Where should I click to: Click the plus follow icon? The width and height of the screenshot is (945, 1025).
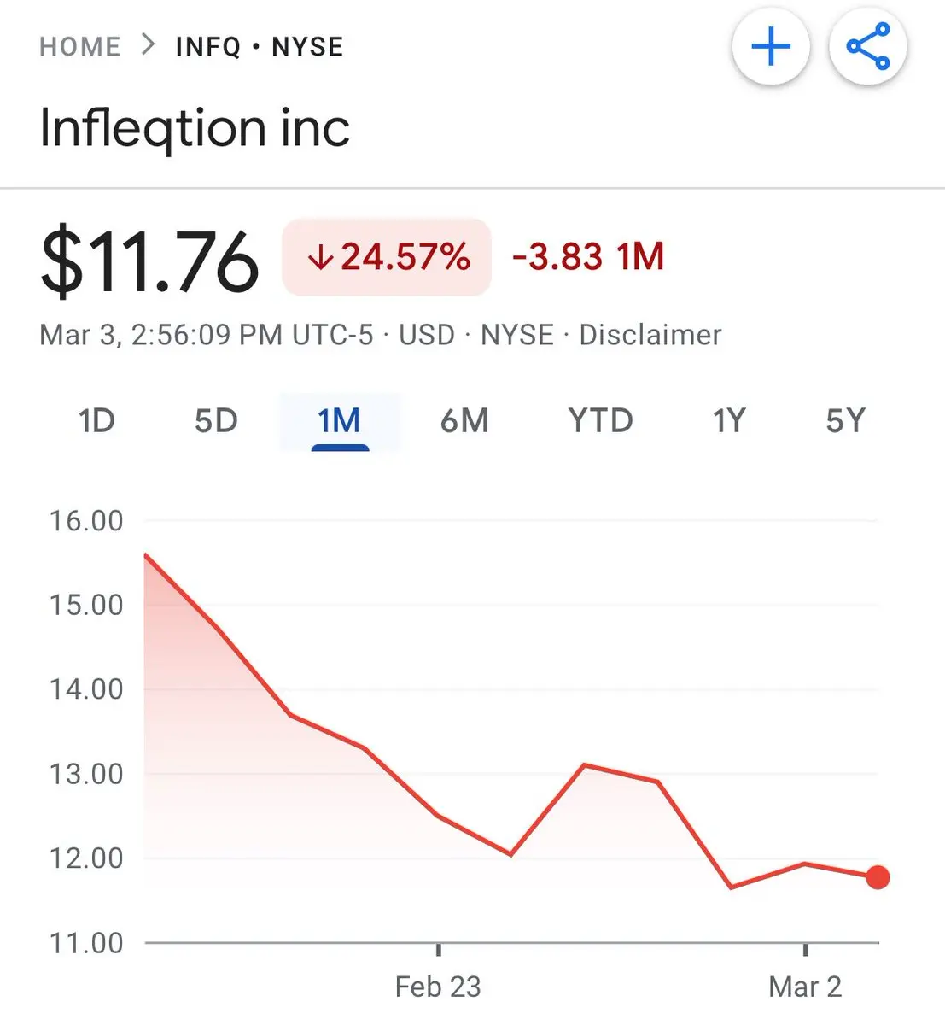(x=771, y=46)
